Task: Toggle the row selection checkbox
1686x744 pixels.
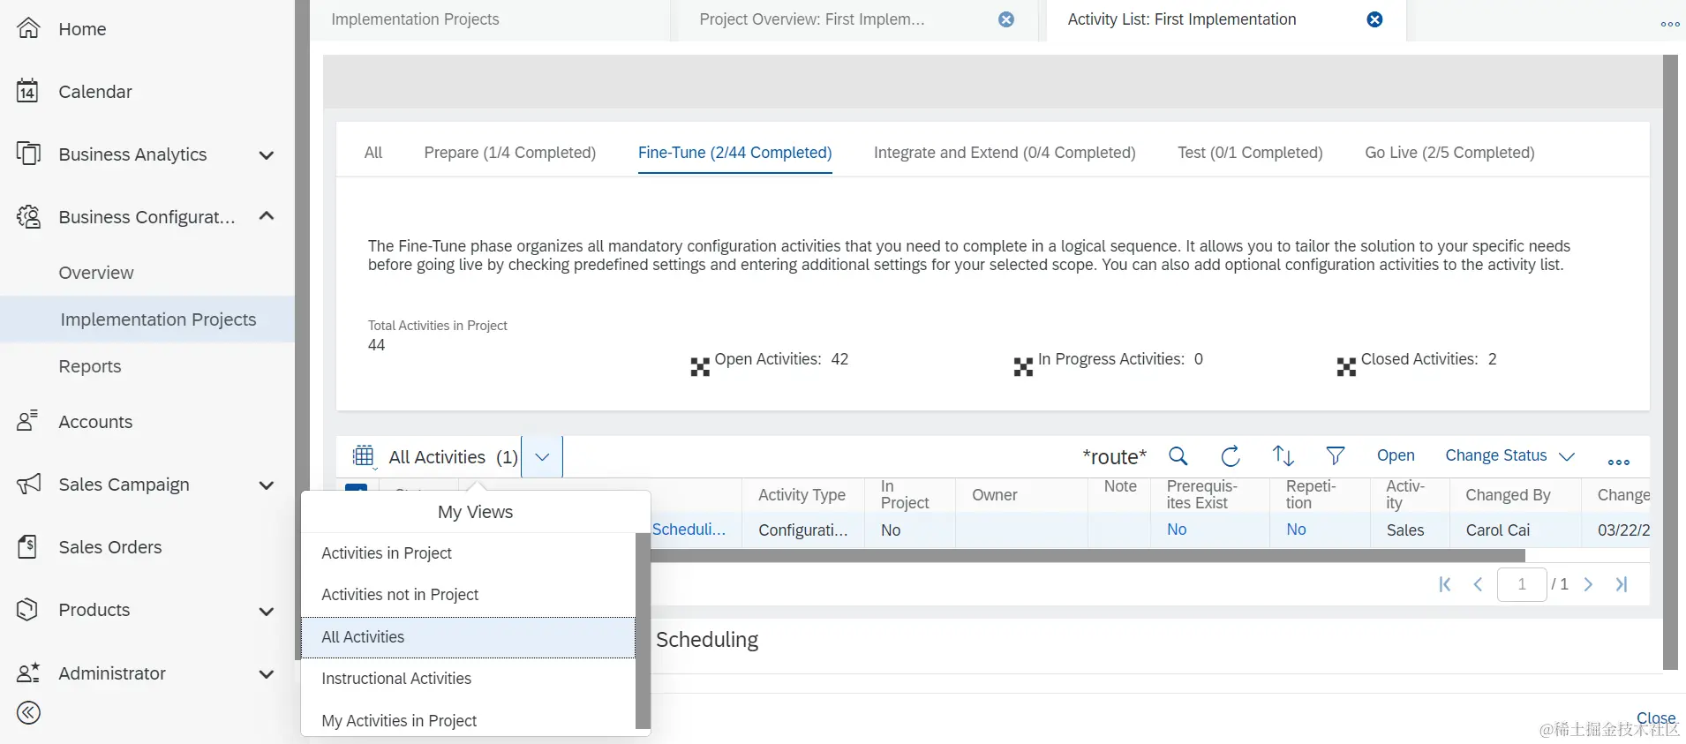Action: (x=357, y=486)
